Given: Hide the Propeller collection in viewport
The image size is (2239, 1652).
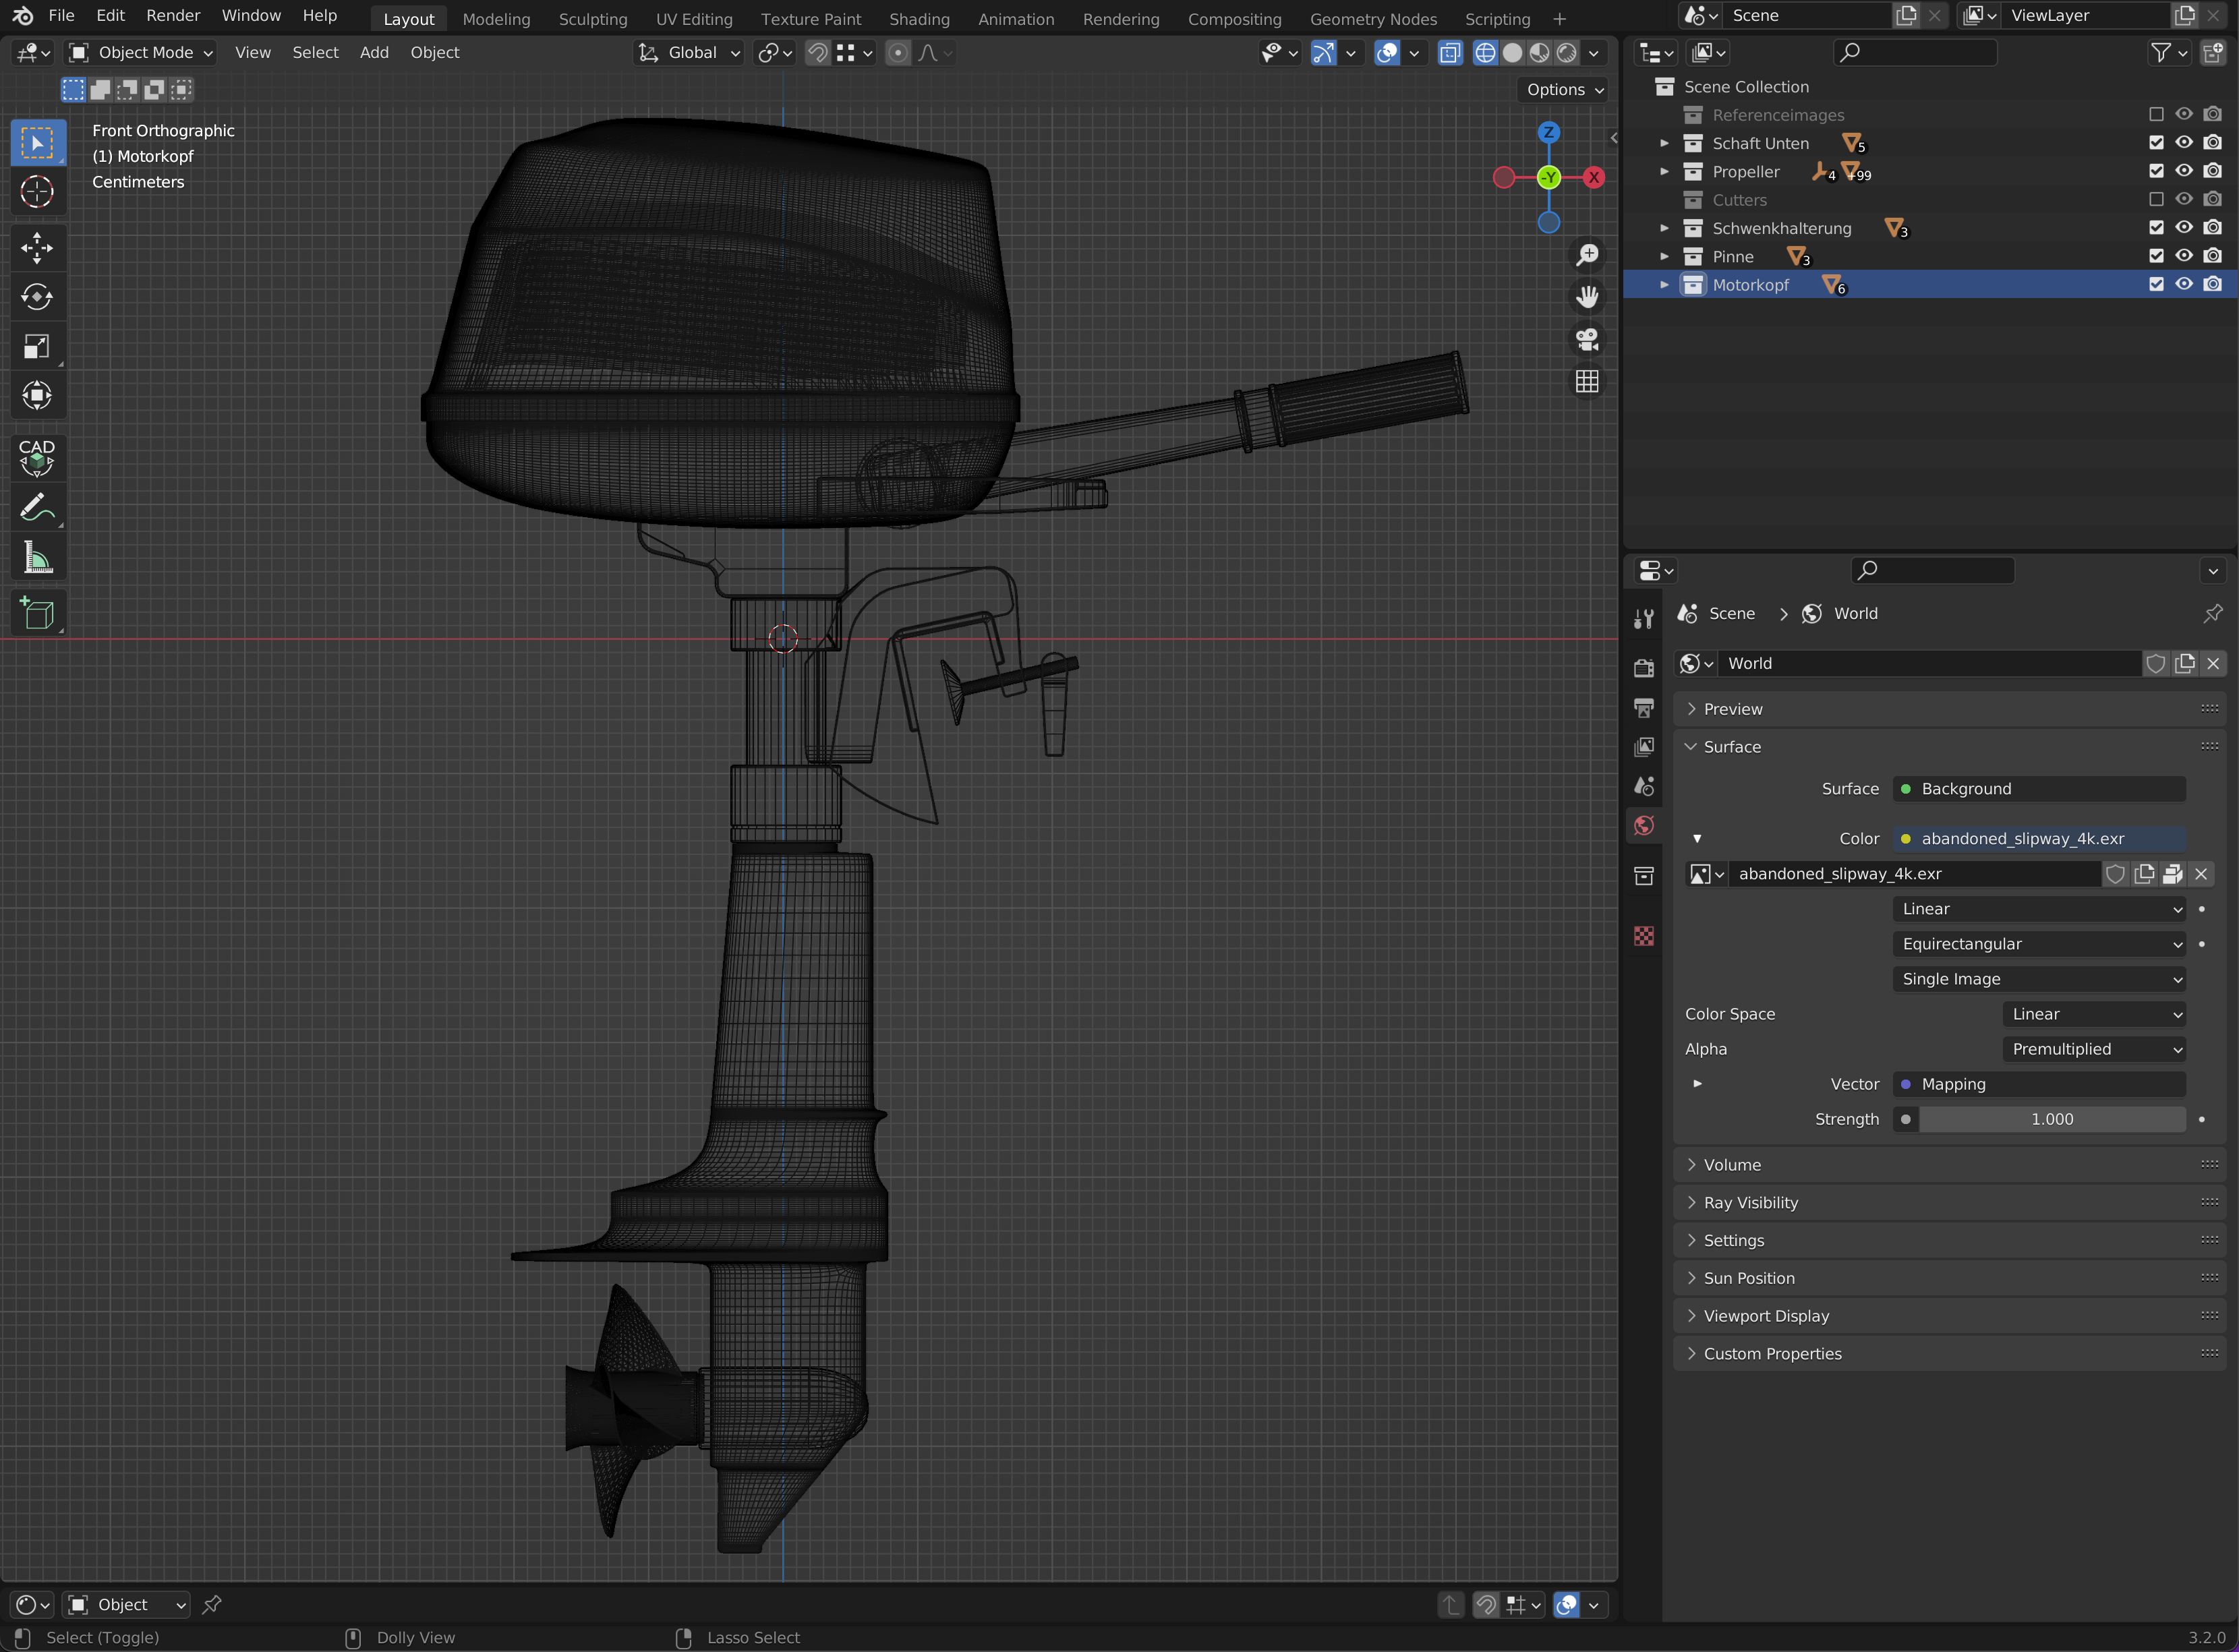Looking at the screenshot, I should 2184,171.
